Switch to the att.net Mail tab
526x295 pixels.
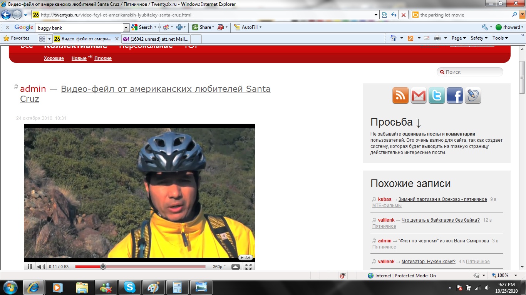point(156,39)
